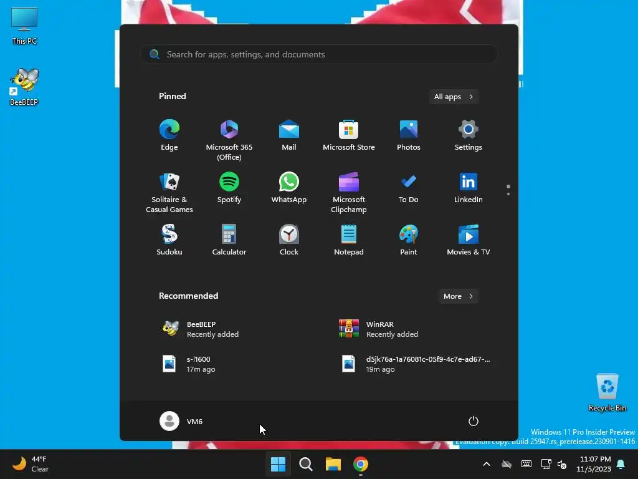Show hidden system tray icons
This screenshot has height=479, width=638.
click(486, 464)
